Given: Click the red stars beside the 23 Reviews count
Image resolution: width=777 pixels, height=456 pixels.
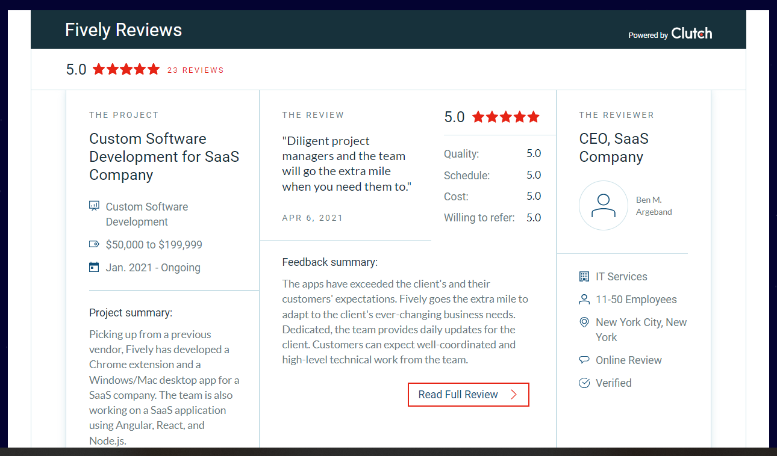Looking at the screenshot, I should pos(126,69).
